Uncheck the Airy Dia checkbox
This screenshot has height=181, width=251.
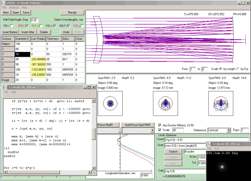(159, 125)
